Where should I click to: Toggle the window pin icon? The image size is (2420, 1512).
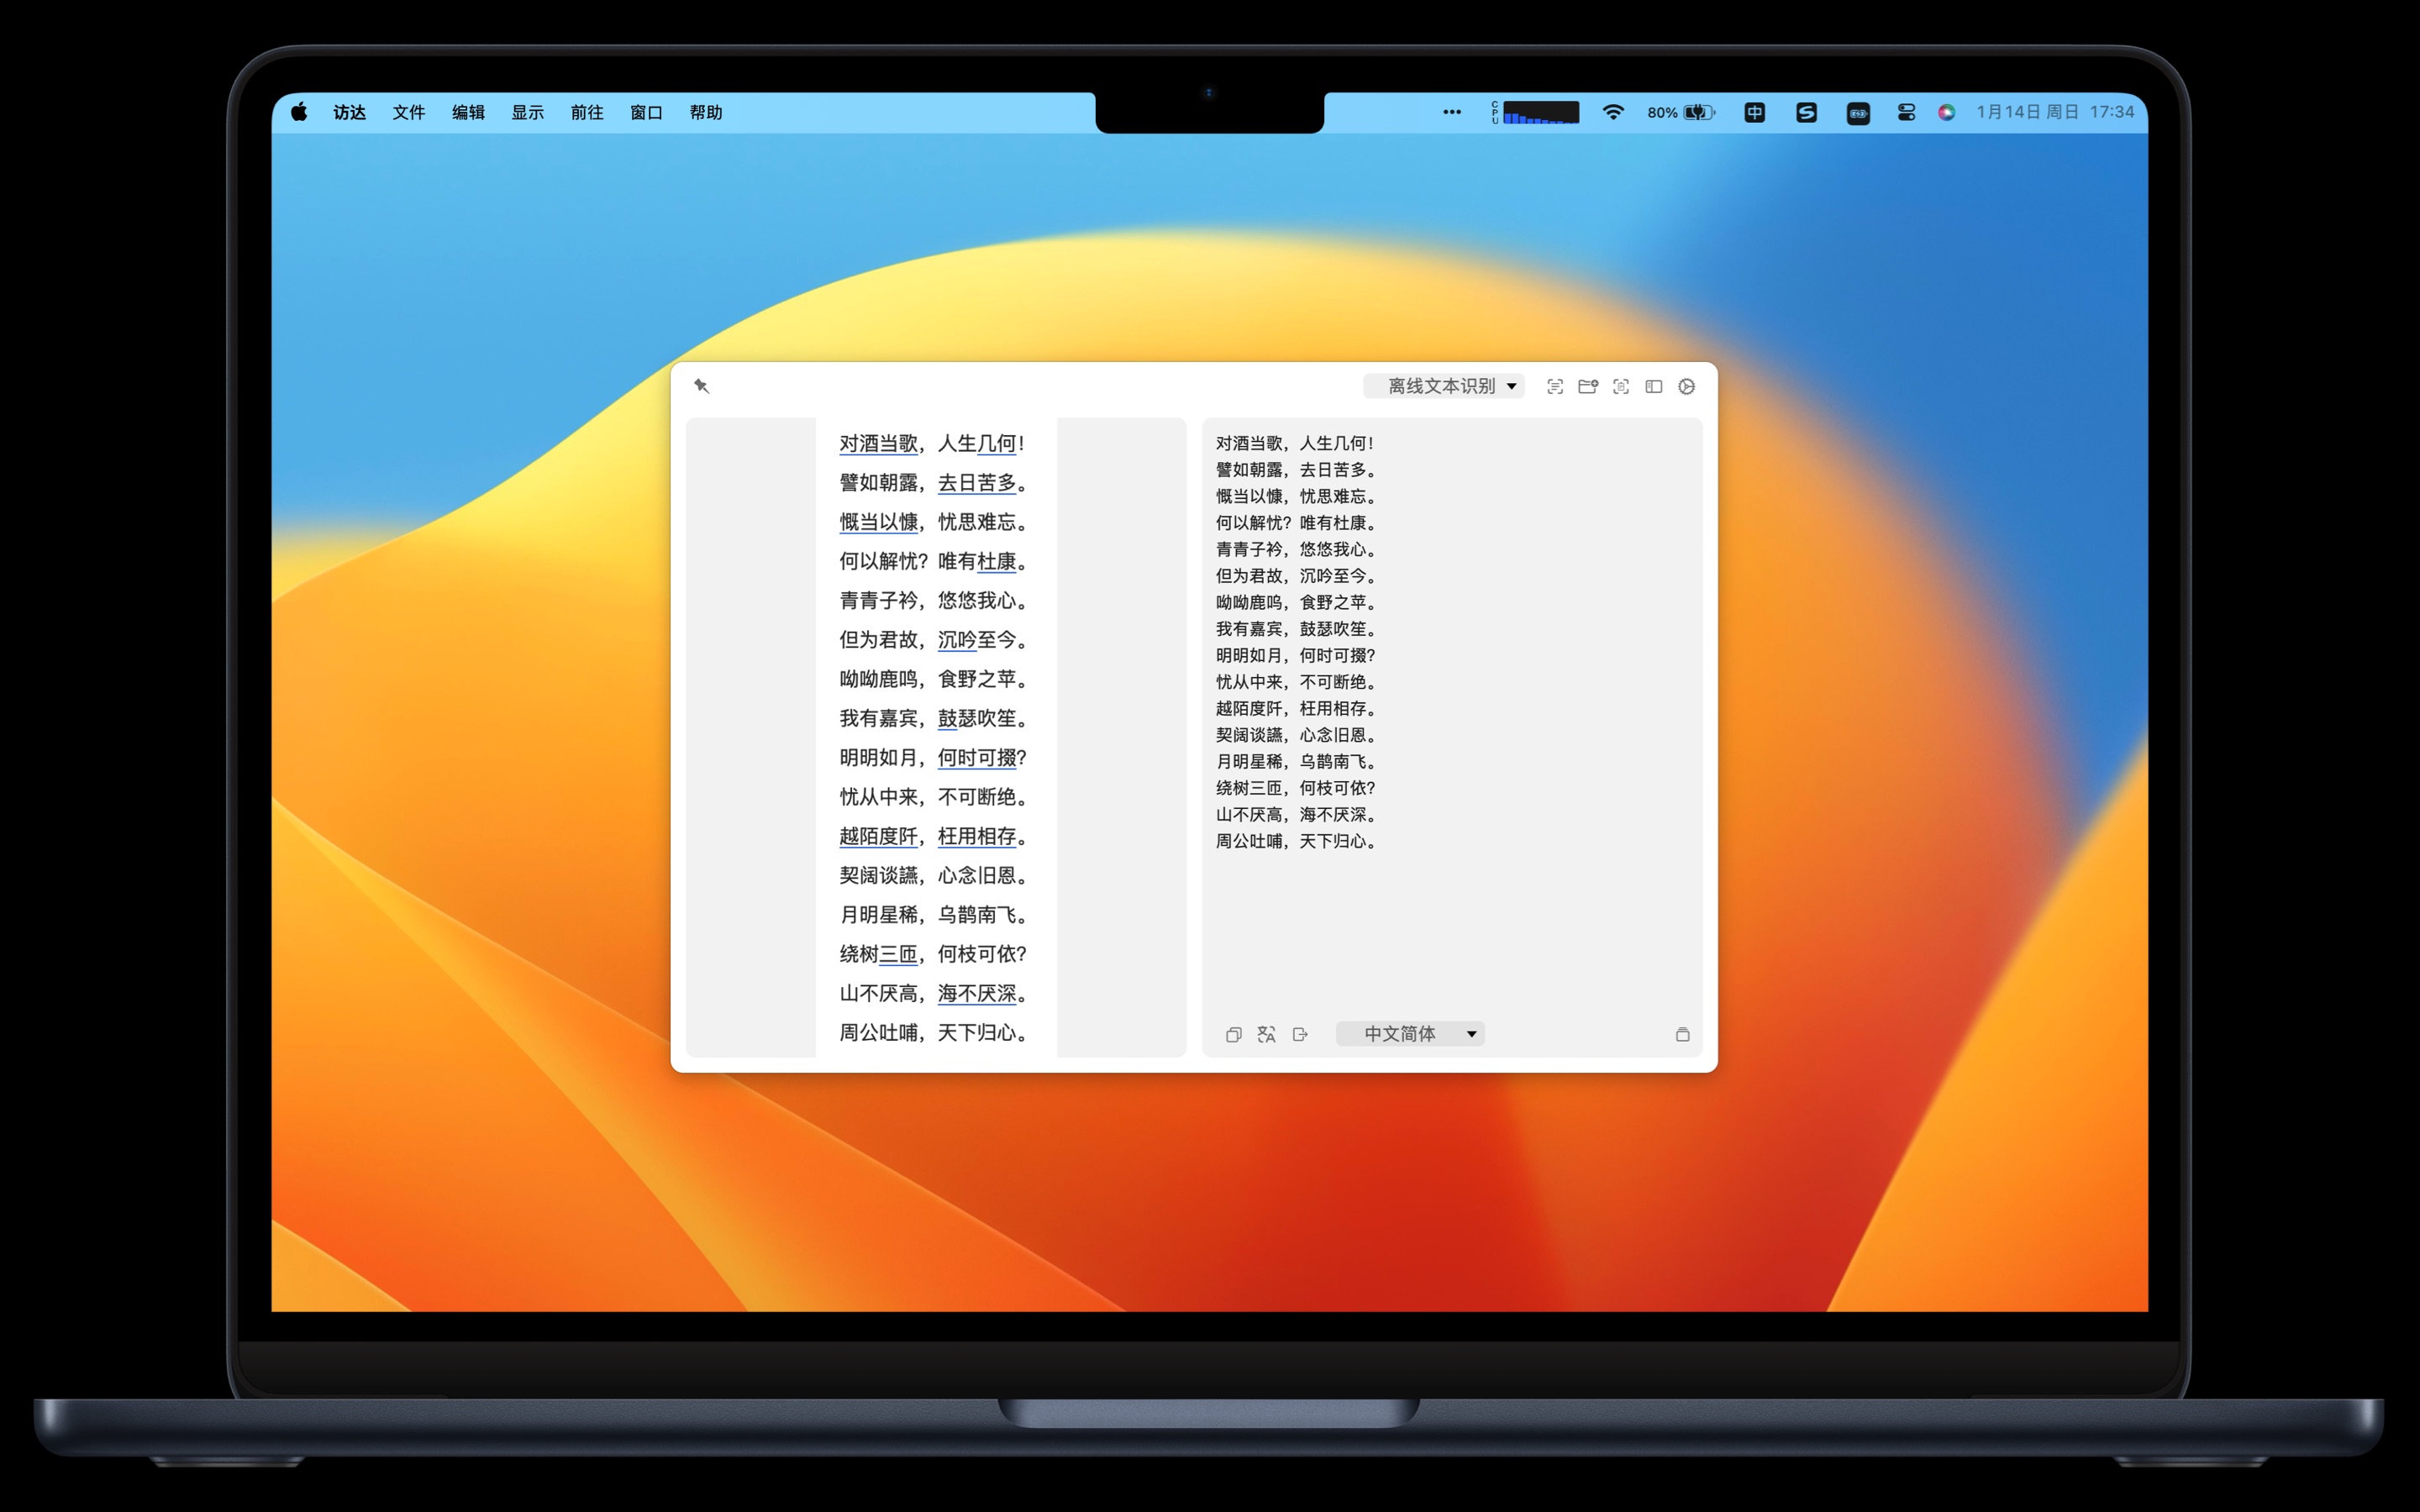click(x=702, y=386)
